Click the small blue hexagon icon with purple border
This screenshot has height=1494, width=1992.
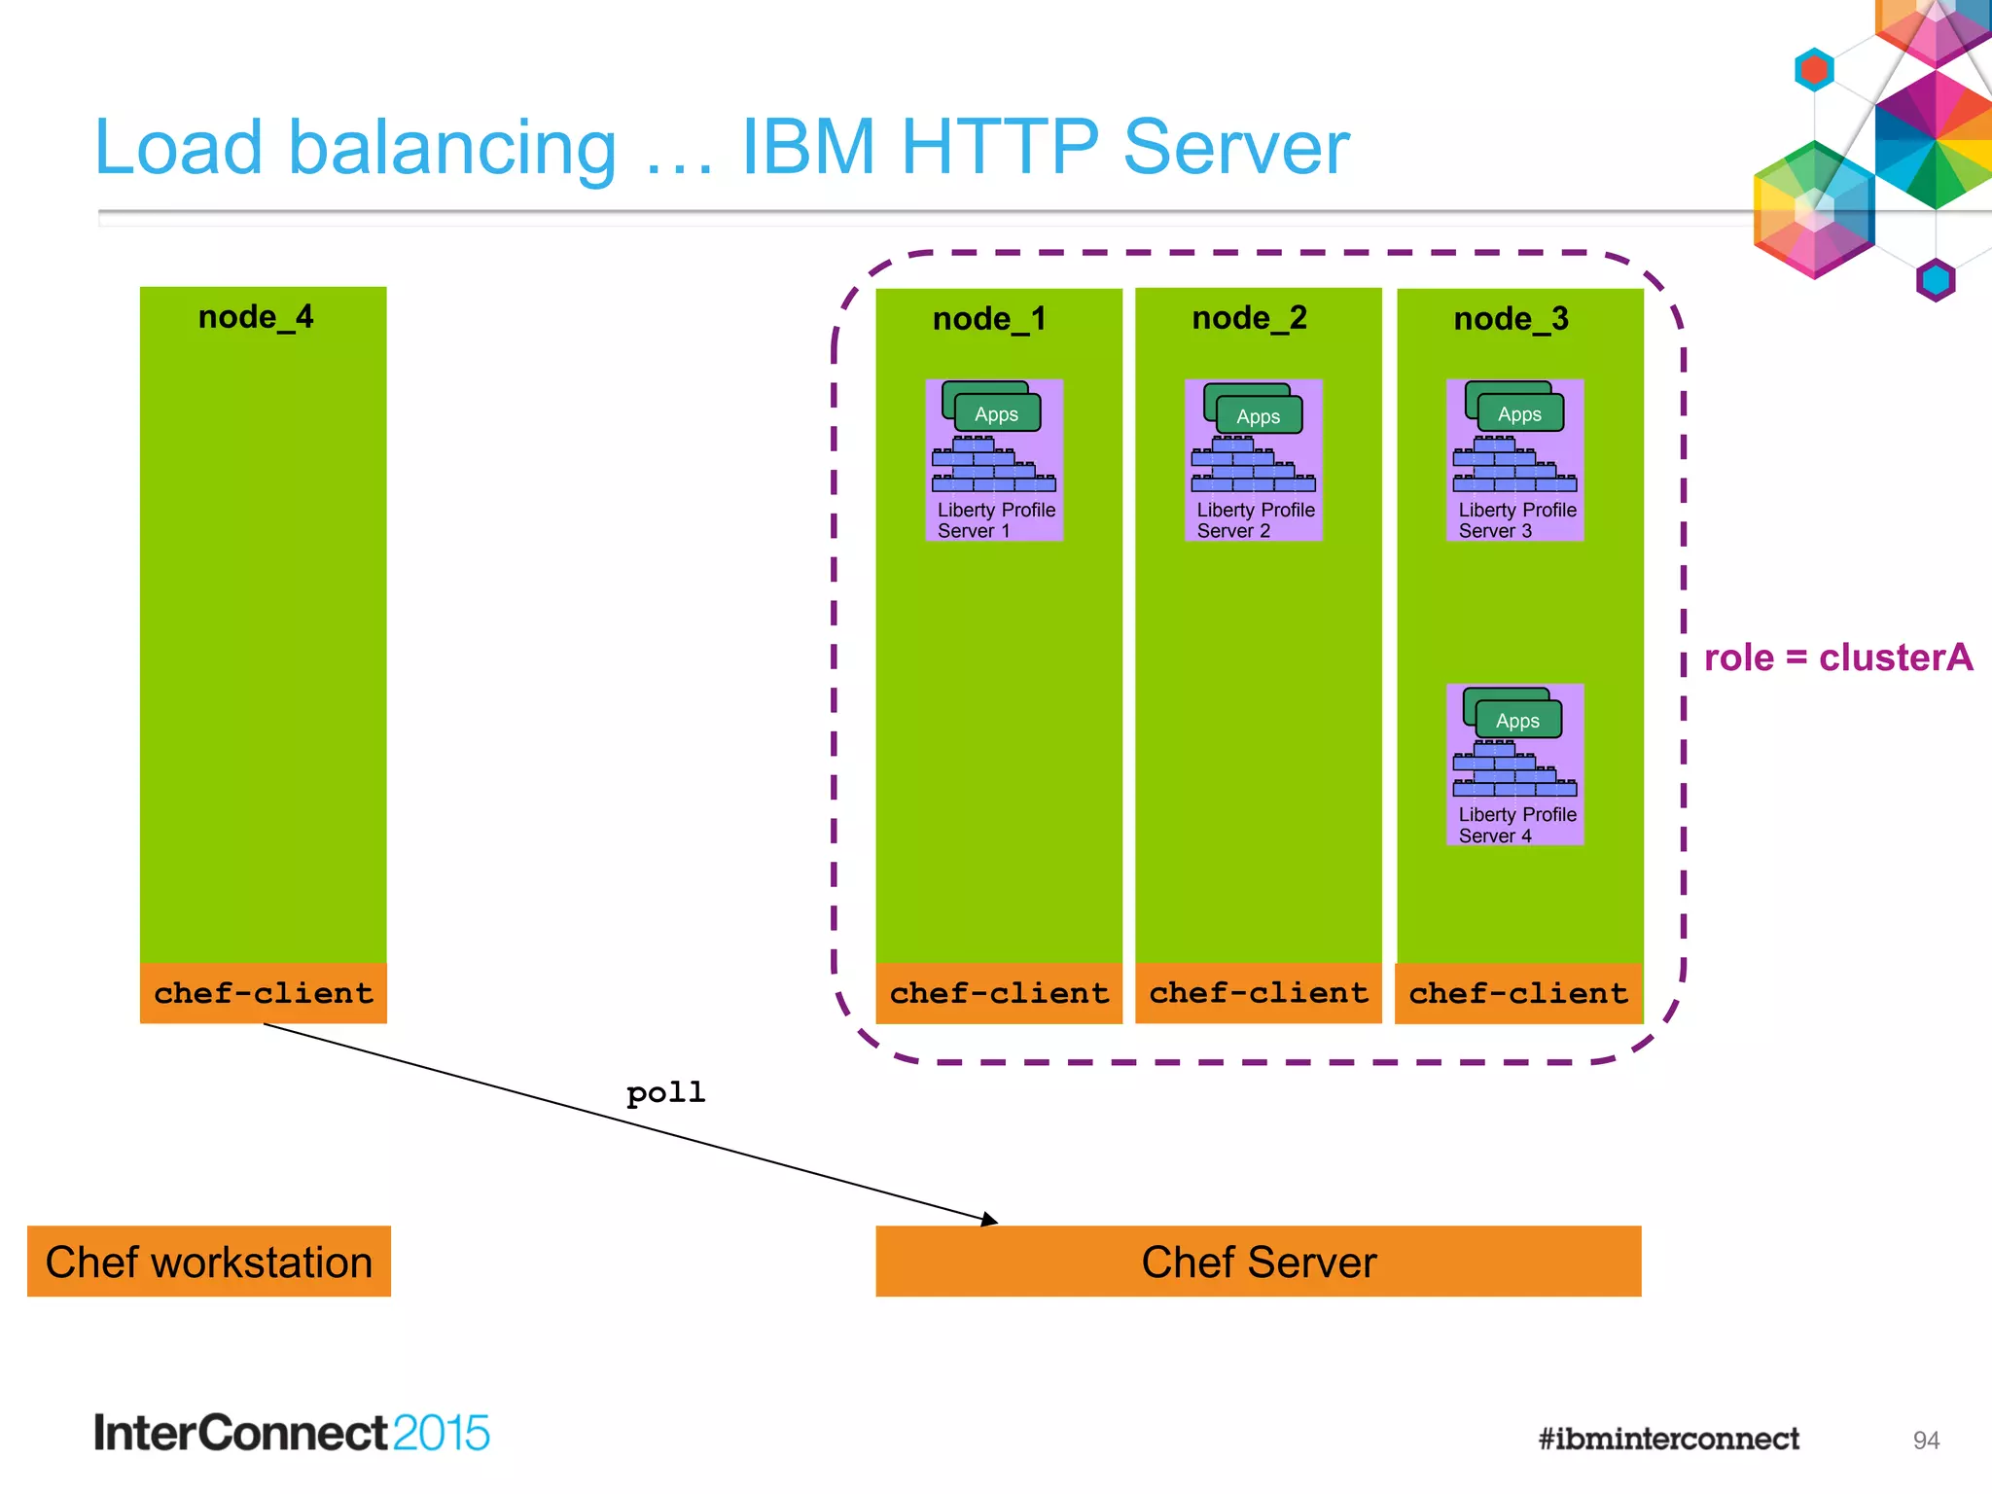pyautogui.click(x=1936, y=280)
